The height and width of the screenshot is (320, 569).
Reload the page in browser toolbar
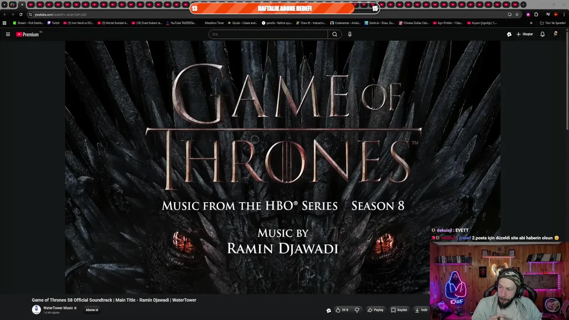tap(20, 15)
